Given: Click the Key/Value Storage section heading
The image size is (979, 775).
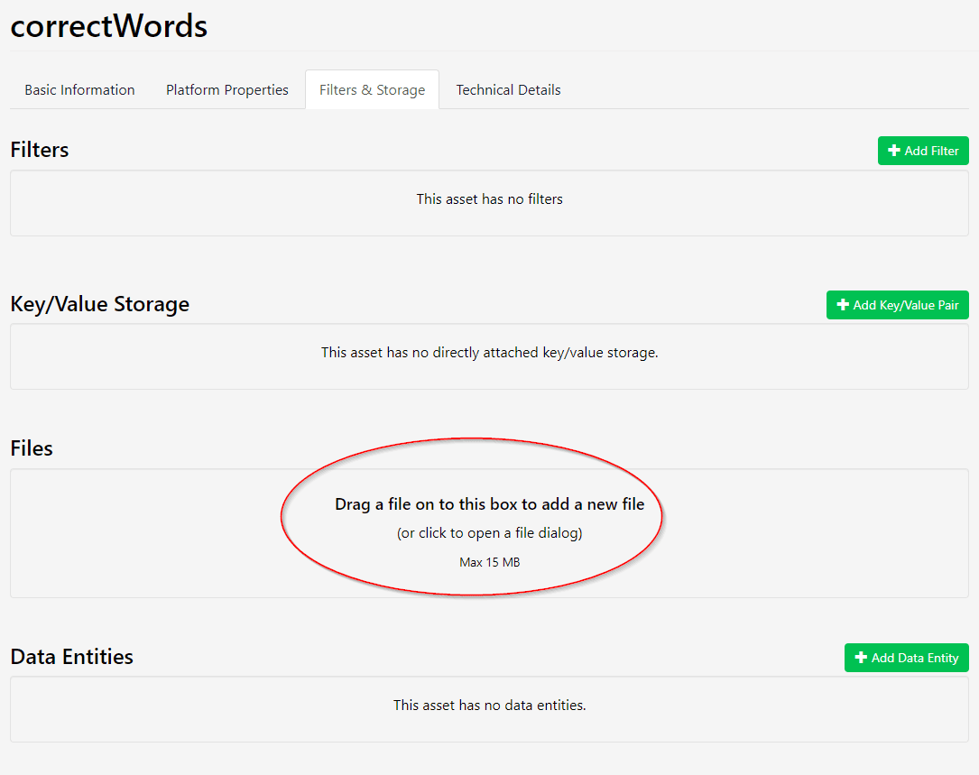Looking at the screenshot, I should point(100,304).
